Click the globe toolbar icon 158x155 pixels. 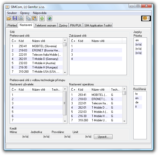point(49,18)
